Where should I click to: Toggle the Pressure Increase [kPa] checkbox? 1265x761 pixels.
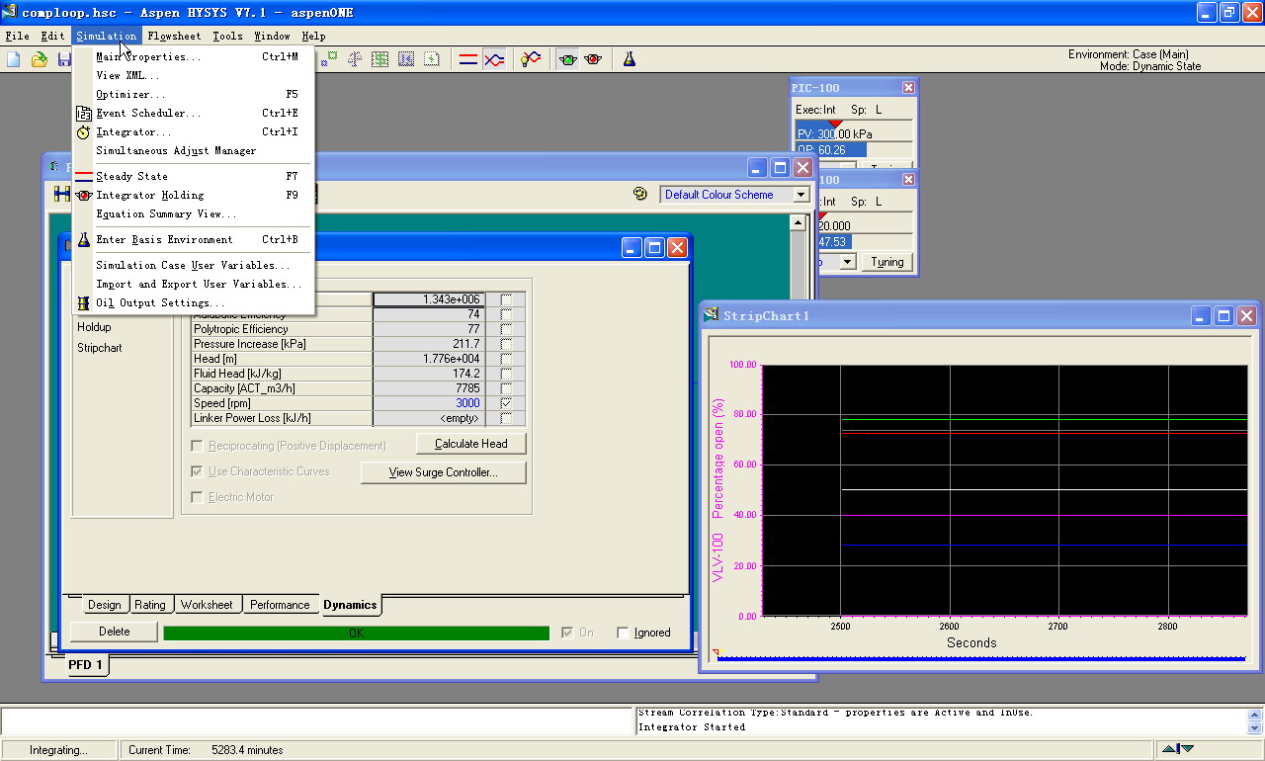(506, 344)
